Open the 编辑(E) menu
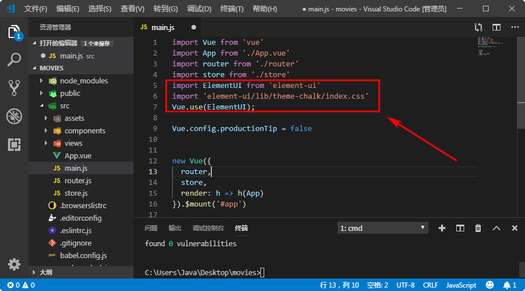Image resolution: width=525 pixels, height=291 pixels. (68, 9)
